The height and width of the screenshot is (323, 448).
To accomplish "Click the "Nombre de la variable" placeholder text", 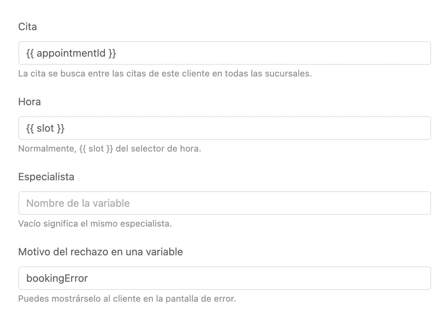I will 78,203.
